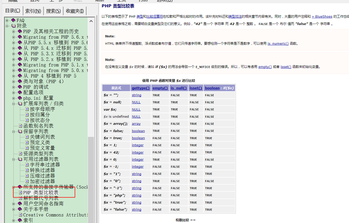Click the book icon beside 配置选项
Screen dimensions: 349x223
point(20,92)
